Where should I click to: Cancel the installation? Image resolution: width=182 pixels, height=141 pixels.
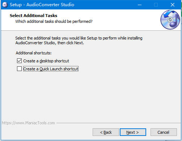point(164,132)
